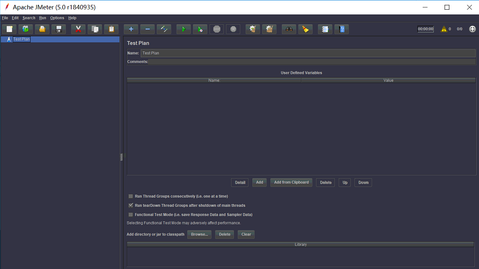Open the Help menu
Screen dimensions: 479x269
pyautogui.click(x=72, y=18)
